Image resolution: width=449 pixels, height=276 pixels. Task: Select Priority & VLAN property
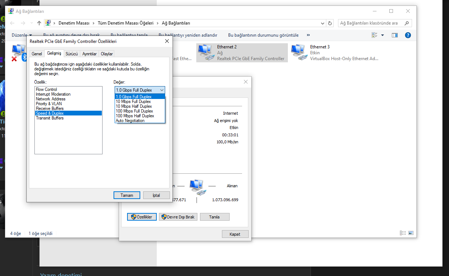coord(68,104)
